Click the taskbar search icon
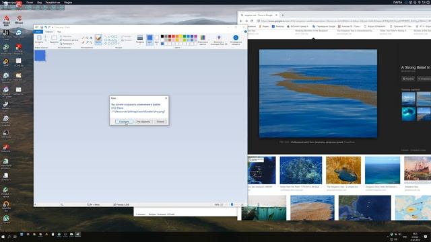Screen dimensions: 431x242 click(9, 237)
